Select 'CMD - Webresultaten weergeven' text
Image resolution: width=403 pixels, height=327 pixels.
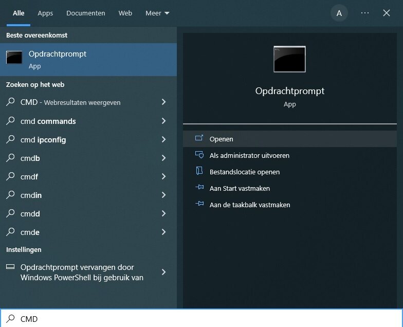click(x=70, y=102)
